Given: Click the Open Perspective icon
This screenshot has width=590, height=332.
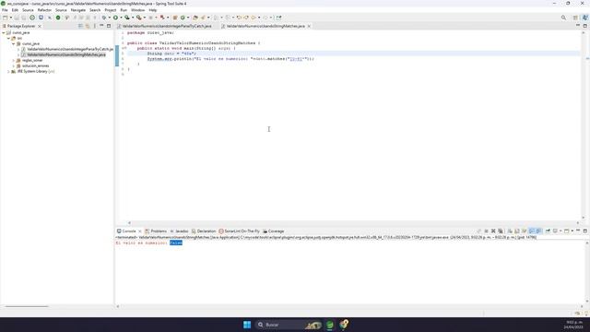Looking at the screenshot, I should coord(575,18).
